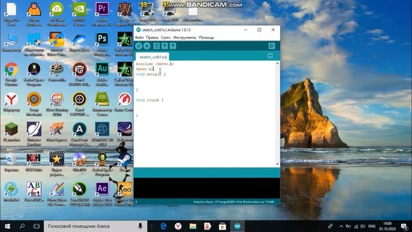Click the 'void setup()' code line
This screenshot has width=412, height=232.
point(151,75)
